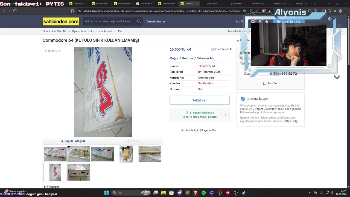Open Muğla location link

click(x=174, y=58)
